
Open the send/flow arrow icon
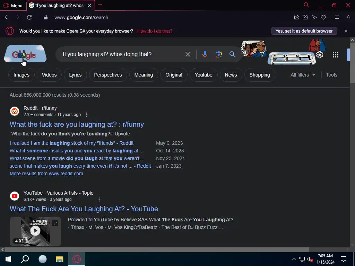[x=314, y=17]
